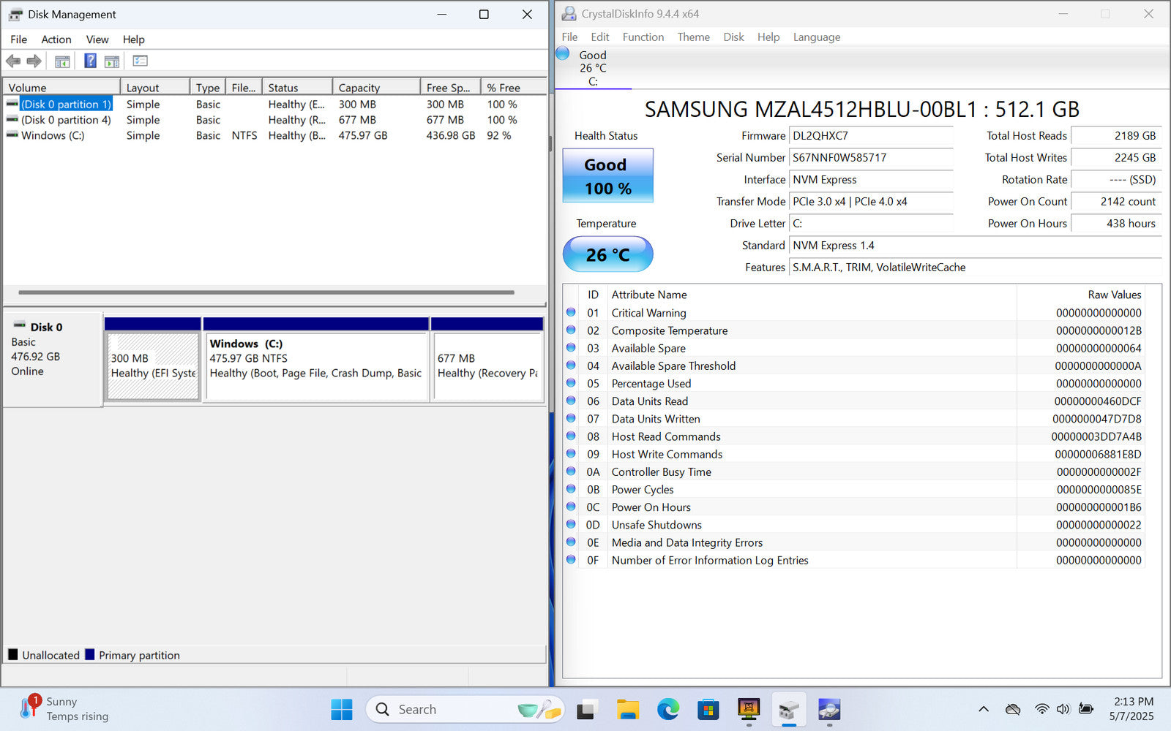1171x731 pixels.
Task: Click the Forward arrow in Disk Management toolbar
Action: (34, 61)
